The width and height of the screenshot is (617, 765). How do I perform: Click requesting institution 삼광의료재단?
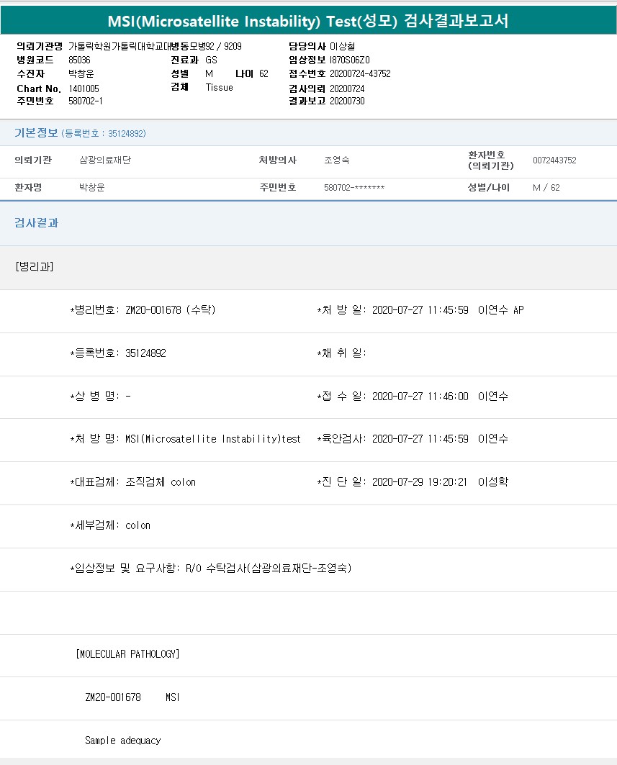[105, 160]
